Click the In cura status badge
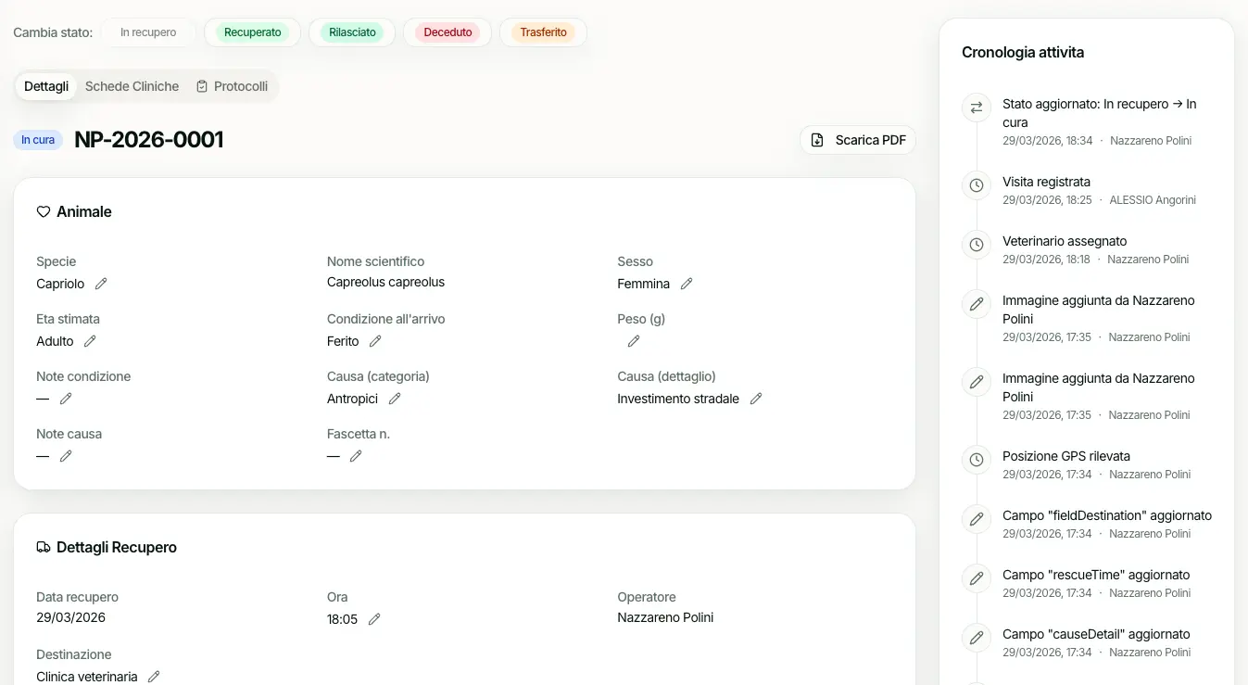This screenshot has width=1248, height=685. point(38,140)
